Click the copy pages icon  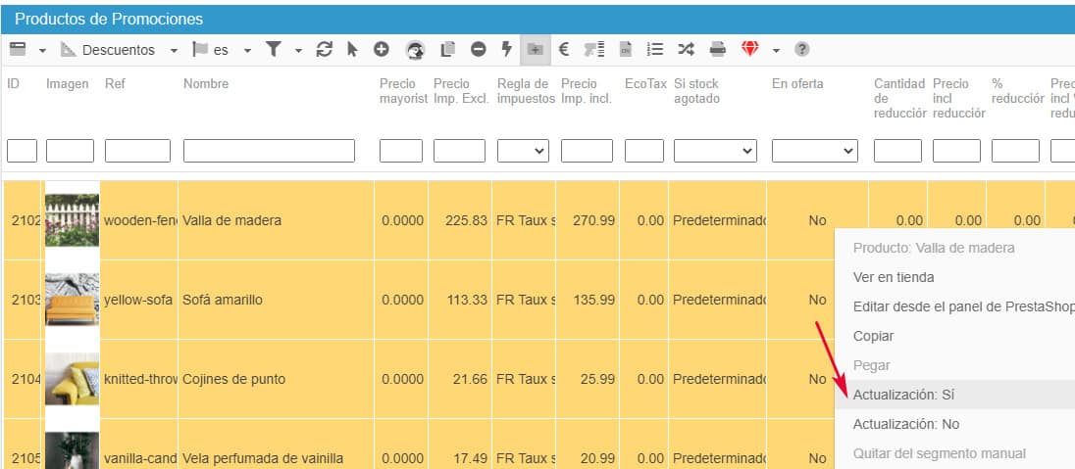click(448, 49)
